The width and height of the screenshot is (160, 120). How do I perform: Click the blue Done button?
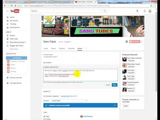click(114, 85)
